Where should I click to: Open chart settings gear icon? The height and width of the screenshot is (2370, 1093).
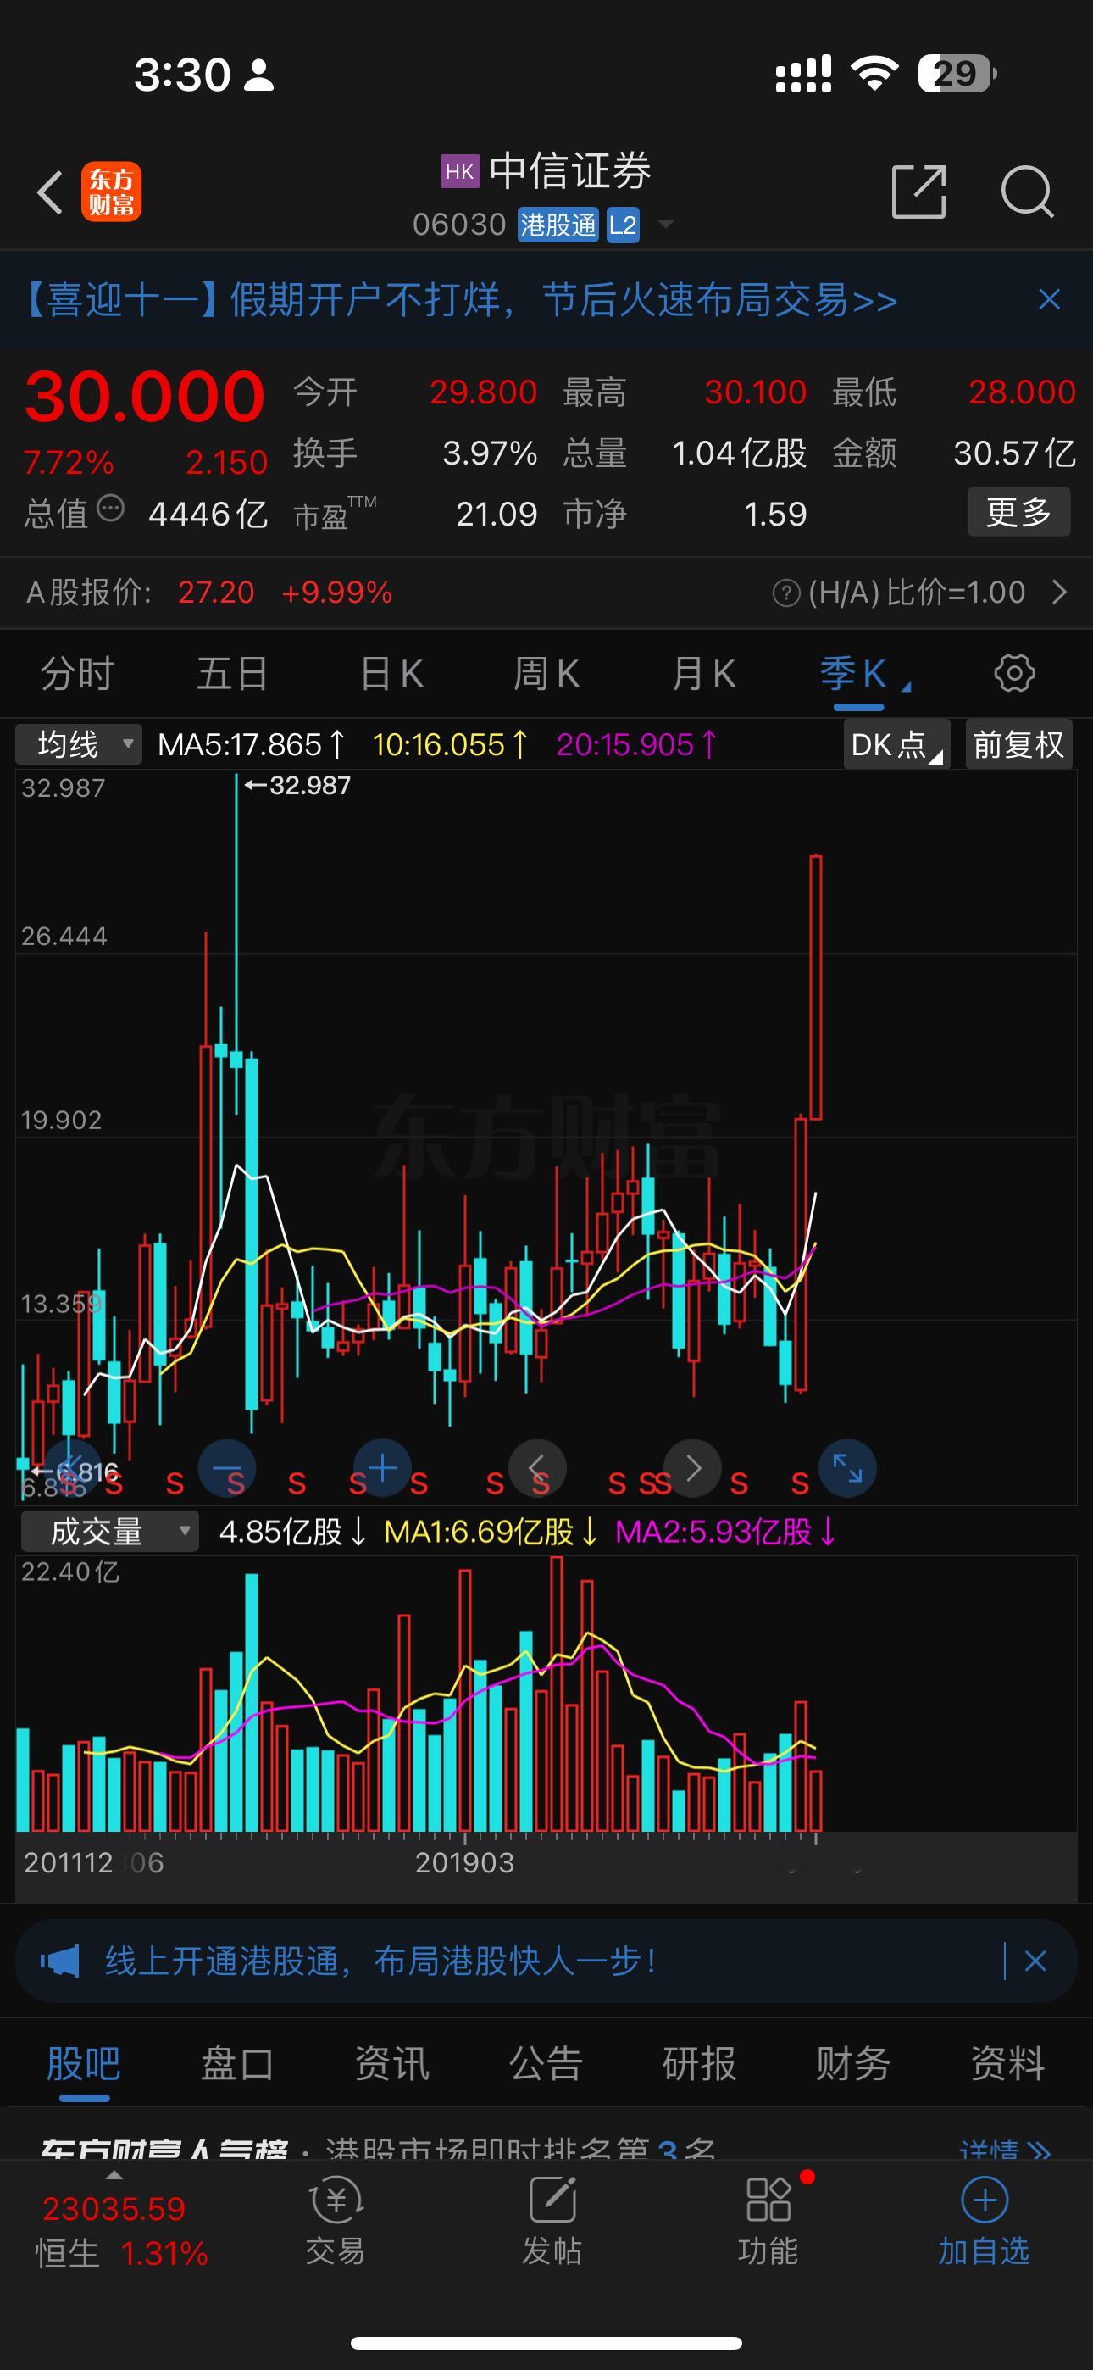tap(1015, 674)
